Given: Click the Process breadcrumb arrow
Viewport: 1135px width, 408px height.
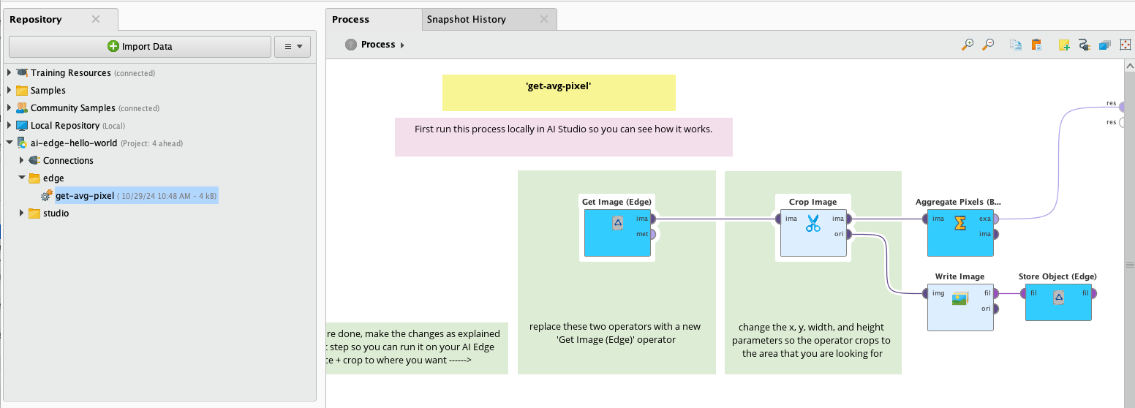Looking at the screenshot, I should [402, 45].
